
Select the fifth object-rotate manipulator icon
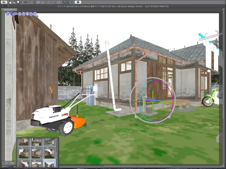tap(24, 14)
